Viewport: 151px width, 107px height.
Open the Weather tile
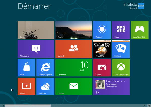(102, 30)
